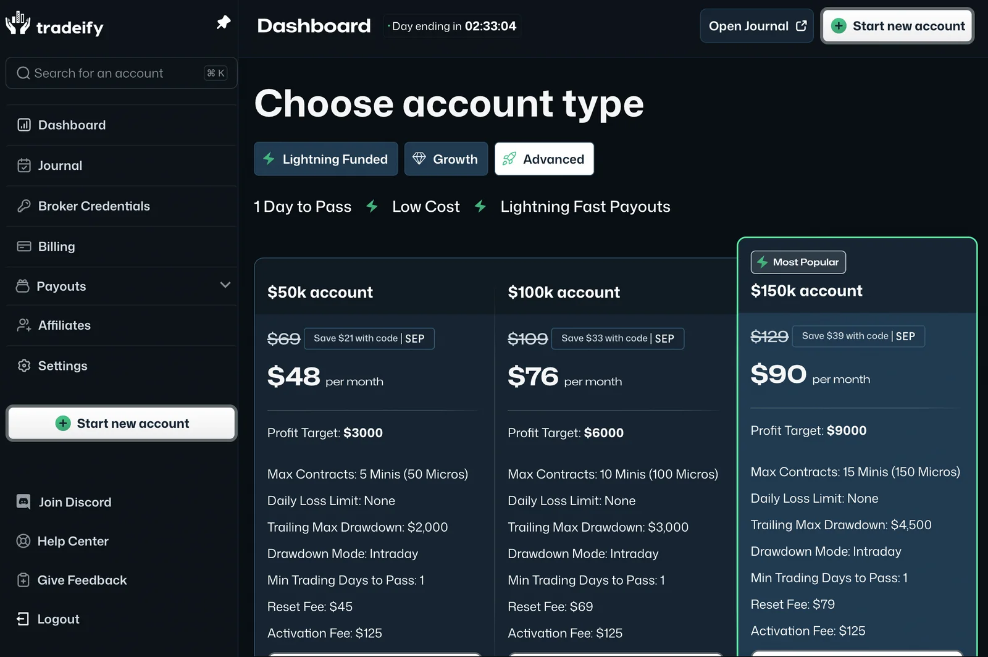
Task: Click the green plus icon in top Start new account
Action: click(839, 26)
